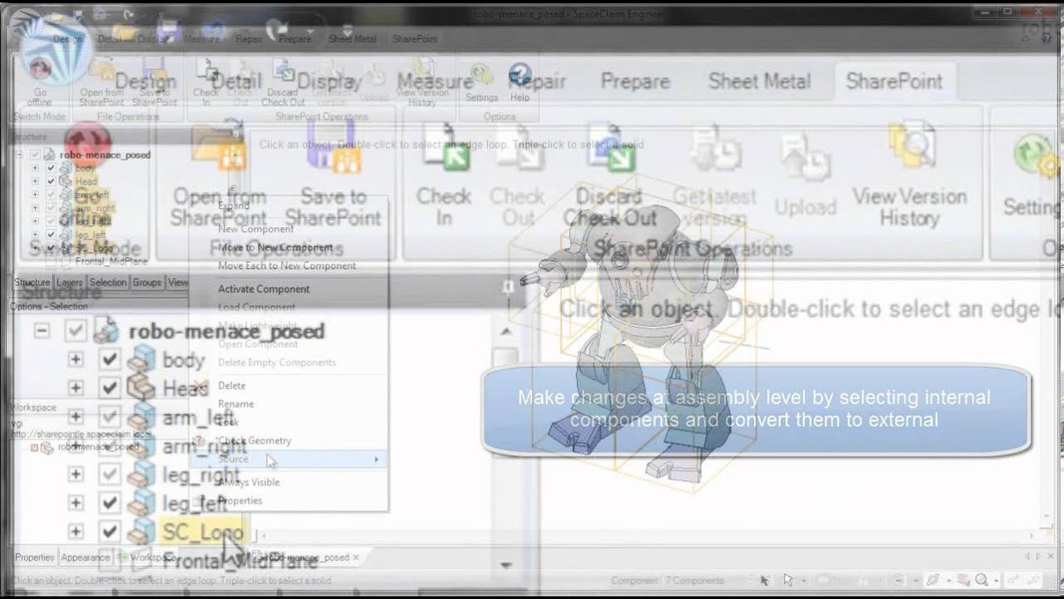Click the small Check In ribbon button

[206, 83]
